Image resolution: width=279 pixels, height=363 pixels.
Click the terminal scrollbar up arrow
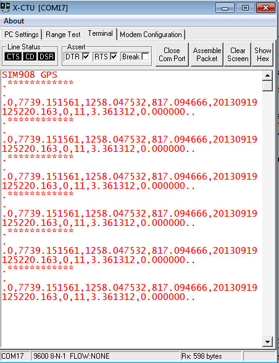point(267,75)
